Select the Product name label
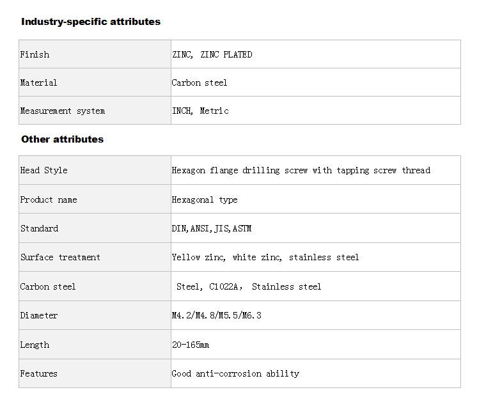 [49, 199]
